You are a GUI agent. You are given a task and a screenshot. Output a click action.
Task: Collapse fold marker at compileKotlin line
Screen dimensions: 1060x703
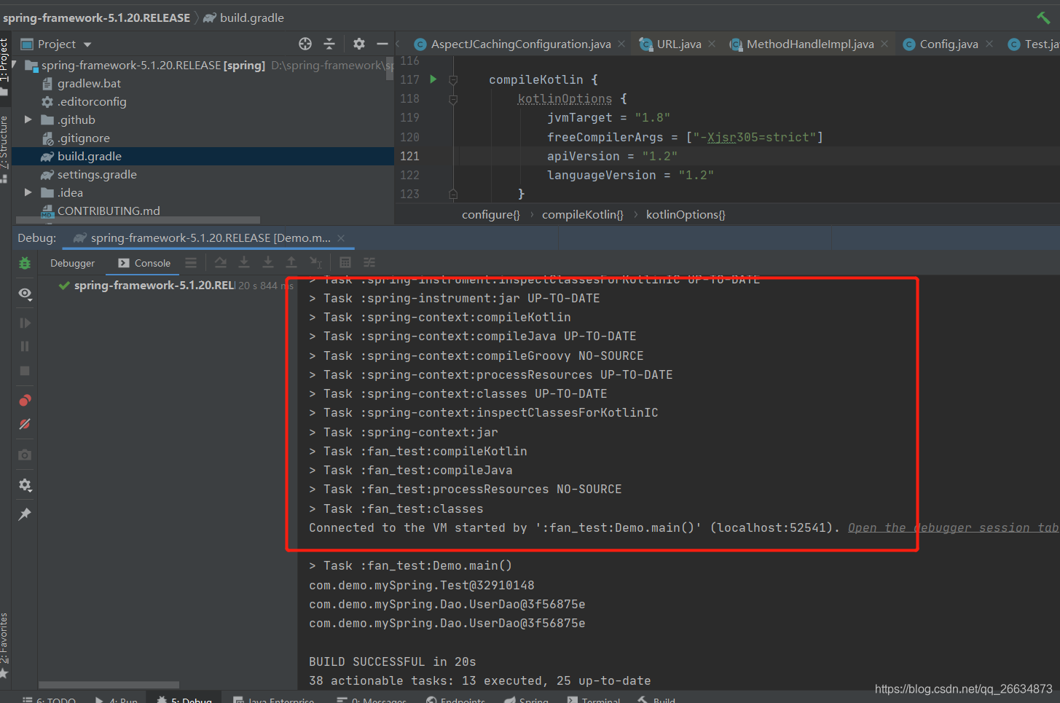pos(453,79)
